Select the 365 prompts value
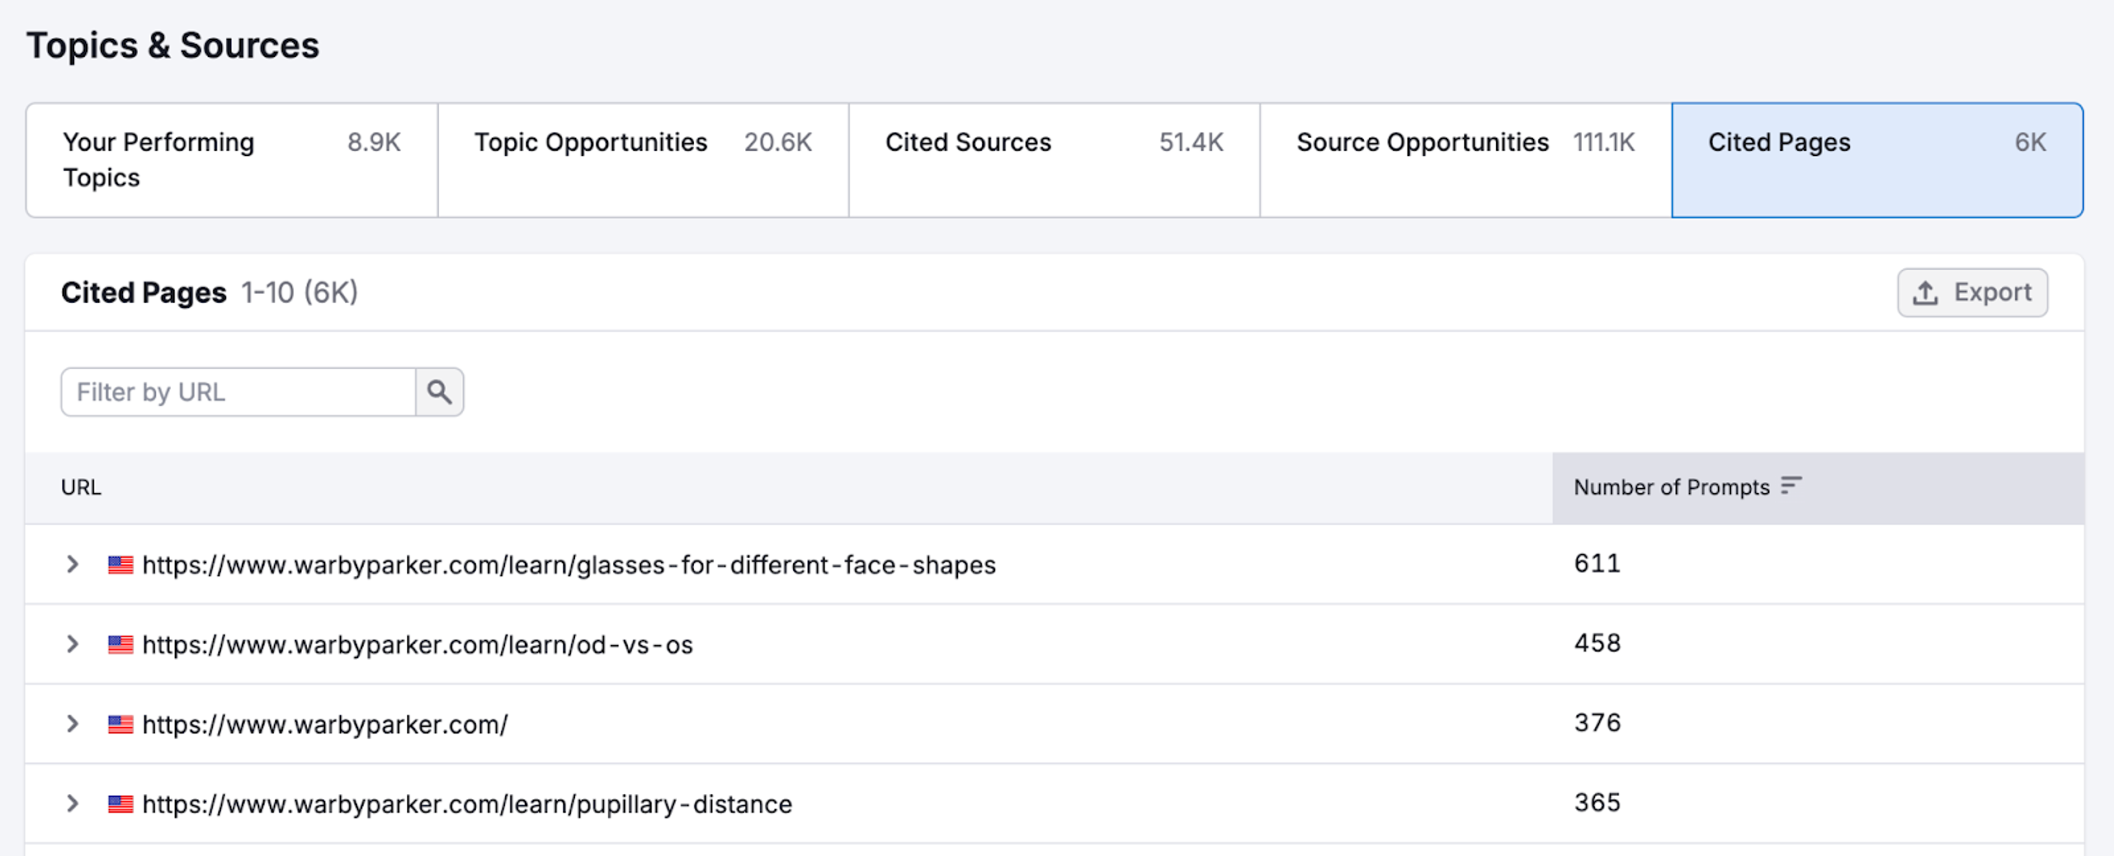The image size is (2114, 856). click(1597, 803)
